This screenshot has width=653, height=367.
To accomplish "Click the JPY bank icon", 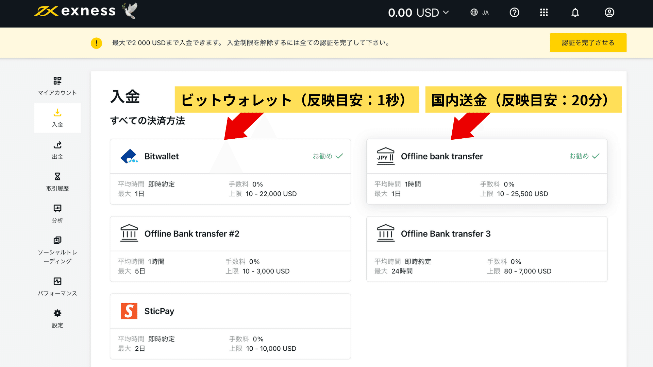I will coord(386,156).
